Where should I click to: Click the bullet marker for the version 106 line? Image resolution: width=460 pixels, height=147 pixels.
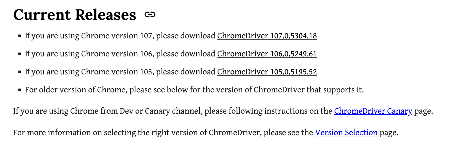click(19, 54)
